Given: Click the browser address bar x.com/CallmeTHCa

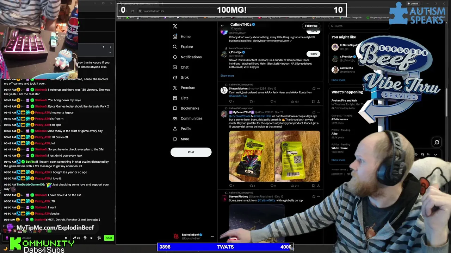Looking at the screenshot, I should coord(154,11).
